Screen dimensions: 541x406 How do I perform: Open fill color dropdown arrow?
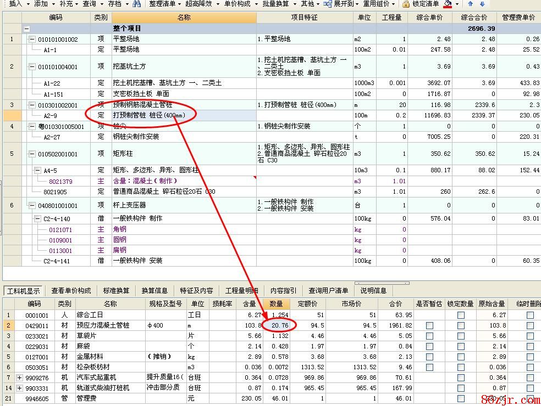tap(456, 4)
